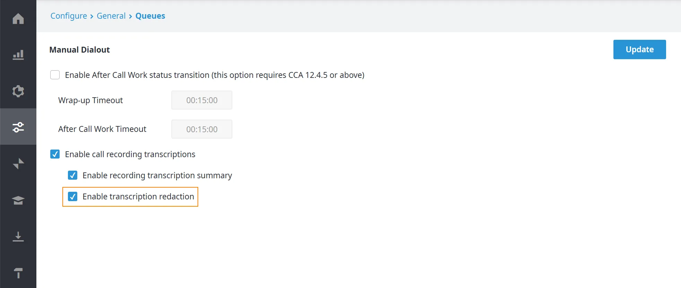Screen dimensions: 681x288
Task: Open the arrows routing sidebar icon
Action: pos(18,163)
